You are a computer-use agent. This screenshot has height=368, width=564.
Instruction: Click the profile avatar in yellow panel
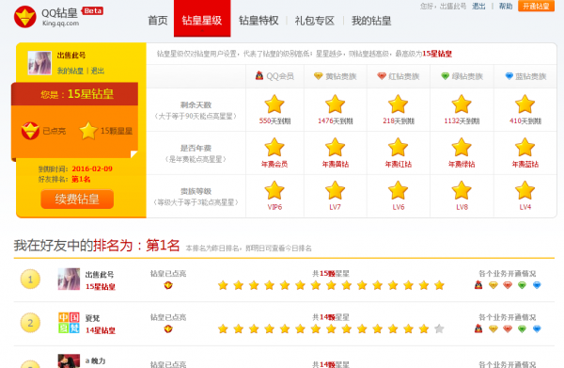point(39,63)
